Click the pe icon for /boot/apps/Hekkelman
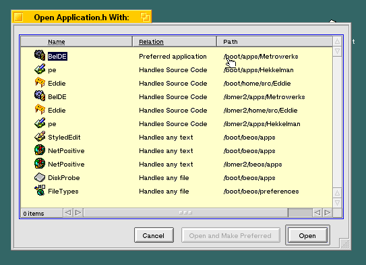The height and width of the screenshot is (265, 366). click(x=40, y=69)
